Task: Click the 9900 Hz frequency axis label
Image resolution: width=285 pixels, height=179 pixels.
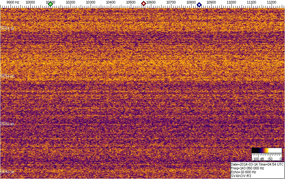Action: (13, 2)
